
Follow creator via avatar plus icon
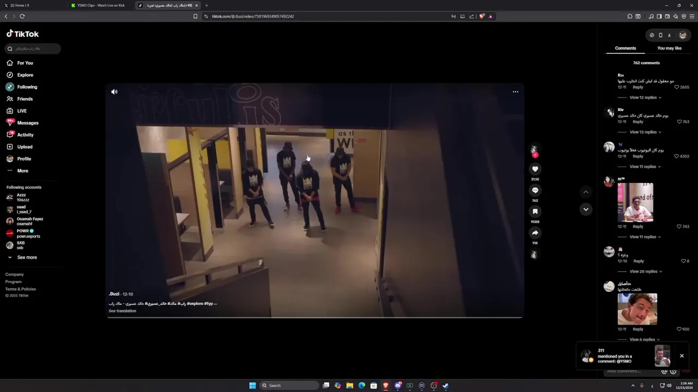coord(535,155)
